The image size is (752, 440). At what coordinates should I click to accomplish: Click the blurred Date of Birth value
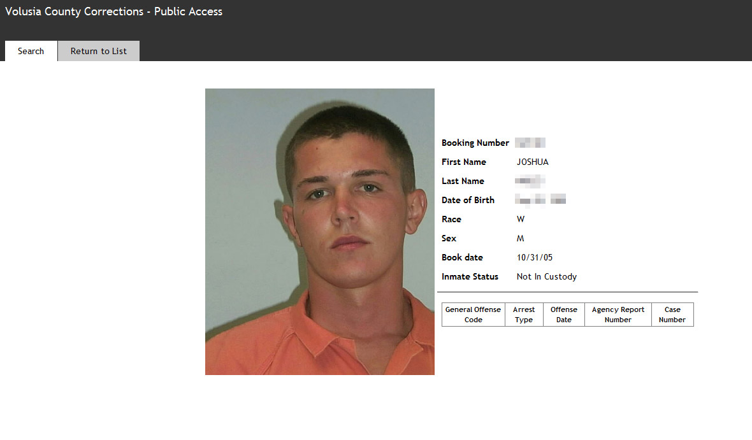coord(540,199)
